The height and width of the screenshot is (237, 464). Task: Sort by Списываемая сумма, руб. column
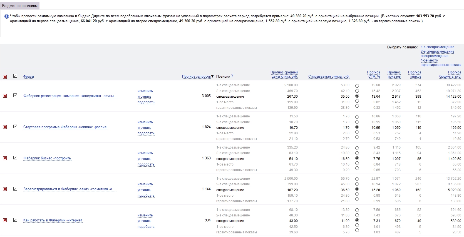pos(329,76)
